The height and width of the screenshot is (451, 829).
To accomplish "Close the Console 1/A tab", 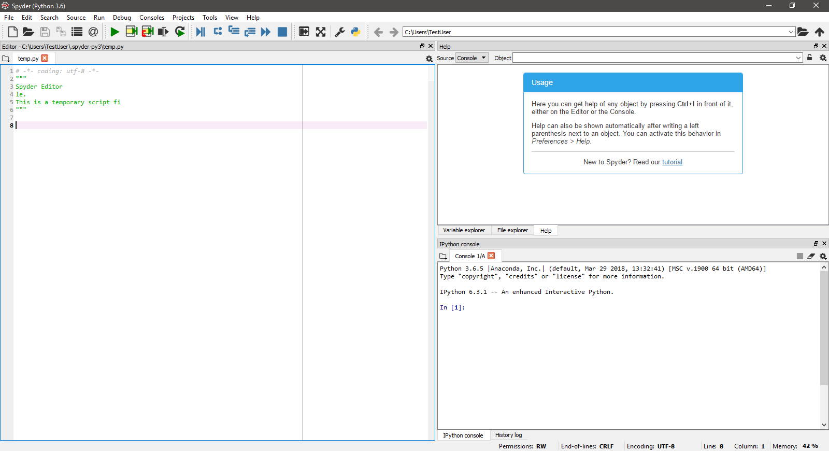I will [x=491, y=256].
